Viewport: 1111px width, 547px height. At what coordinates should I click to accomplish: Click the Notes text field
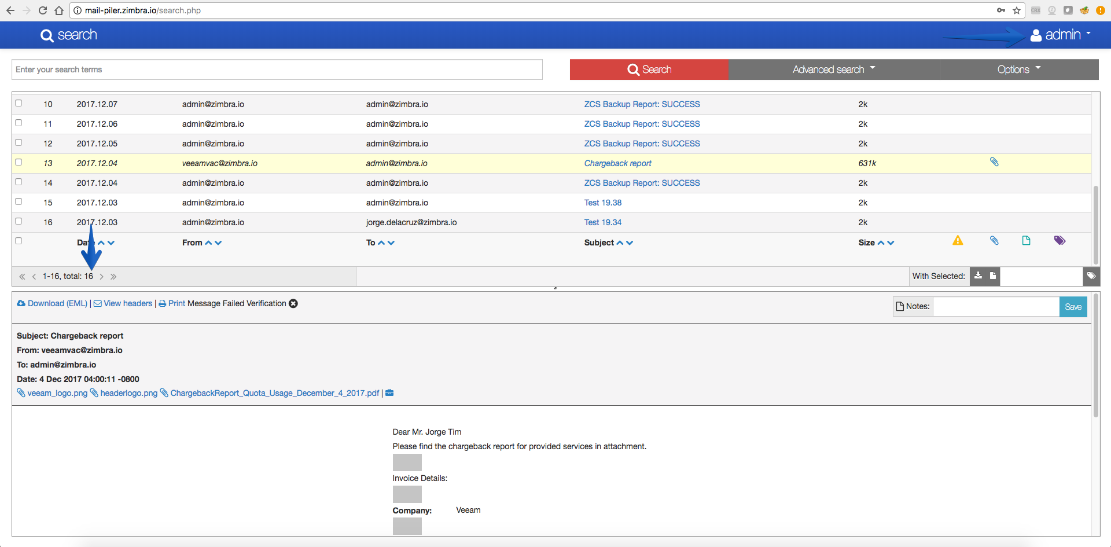996,307
